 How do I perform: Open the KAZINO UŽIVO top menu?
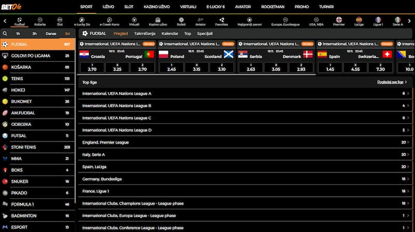tap(157, 7)
